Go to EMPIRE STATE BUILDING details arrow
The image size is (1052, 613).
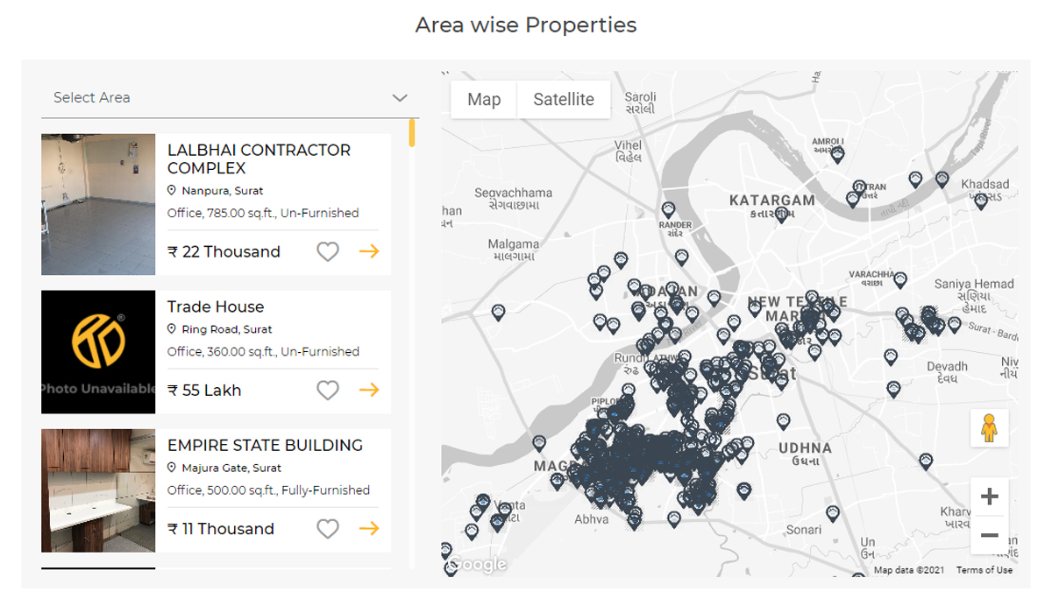click(369, 528)
